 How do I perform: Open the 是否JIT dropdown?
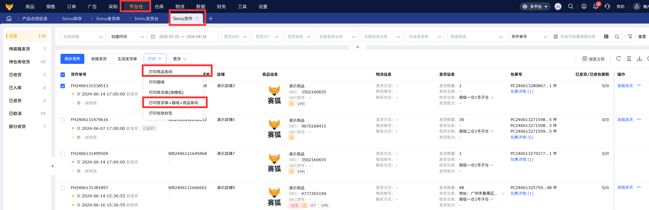click(x=267, y=37)
